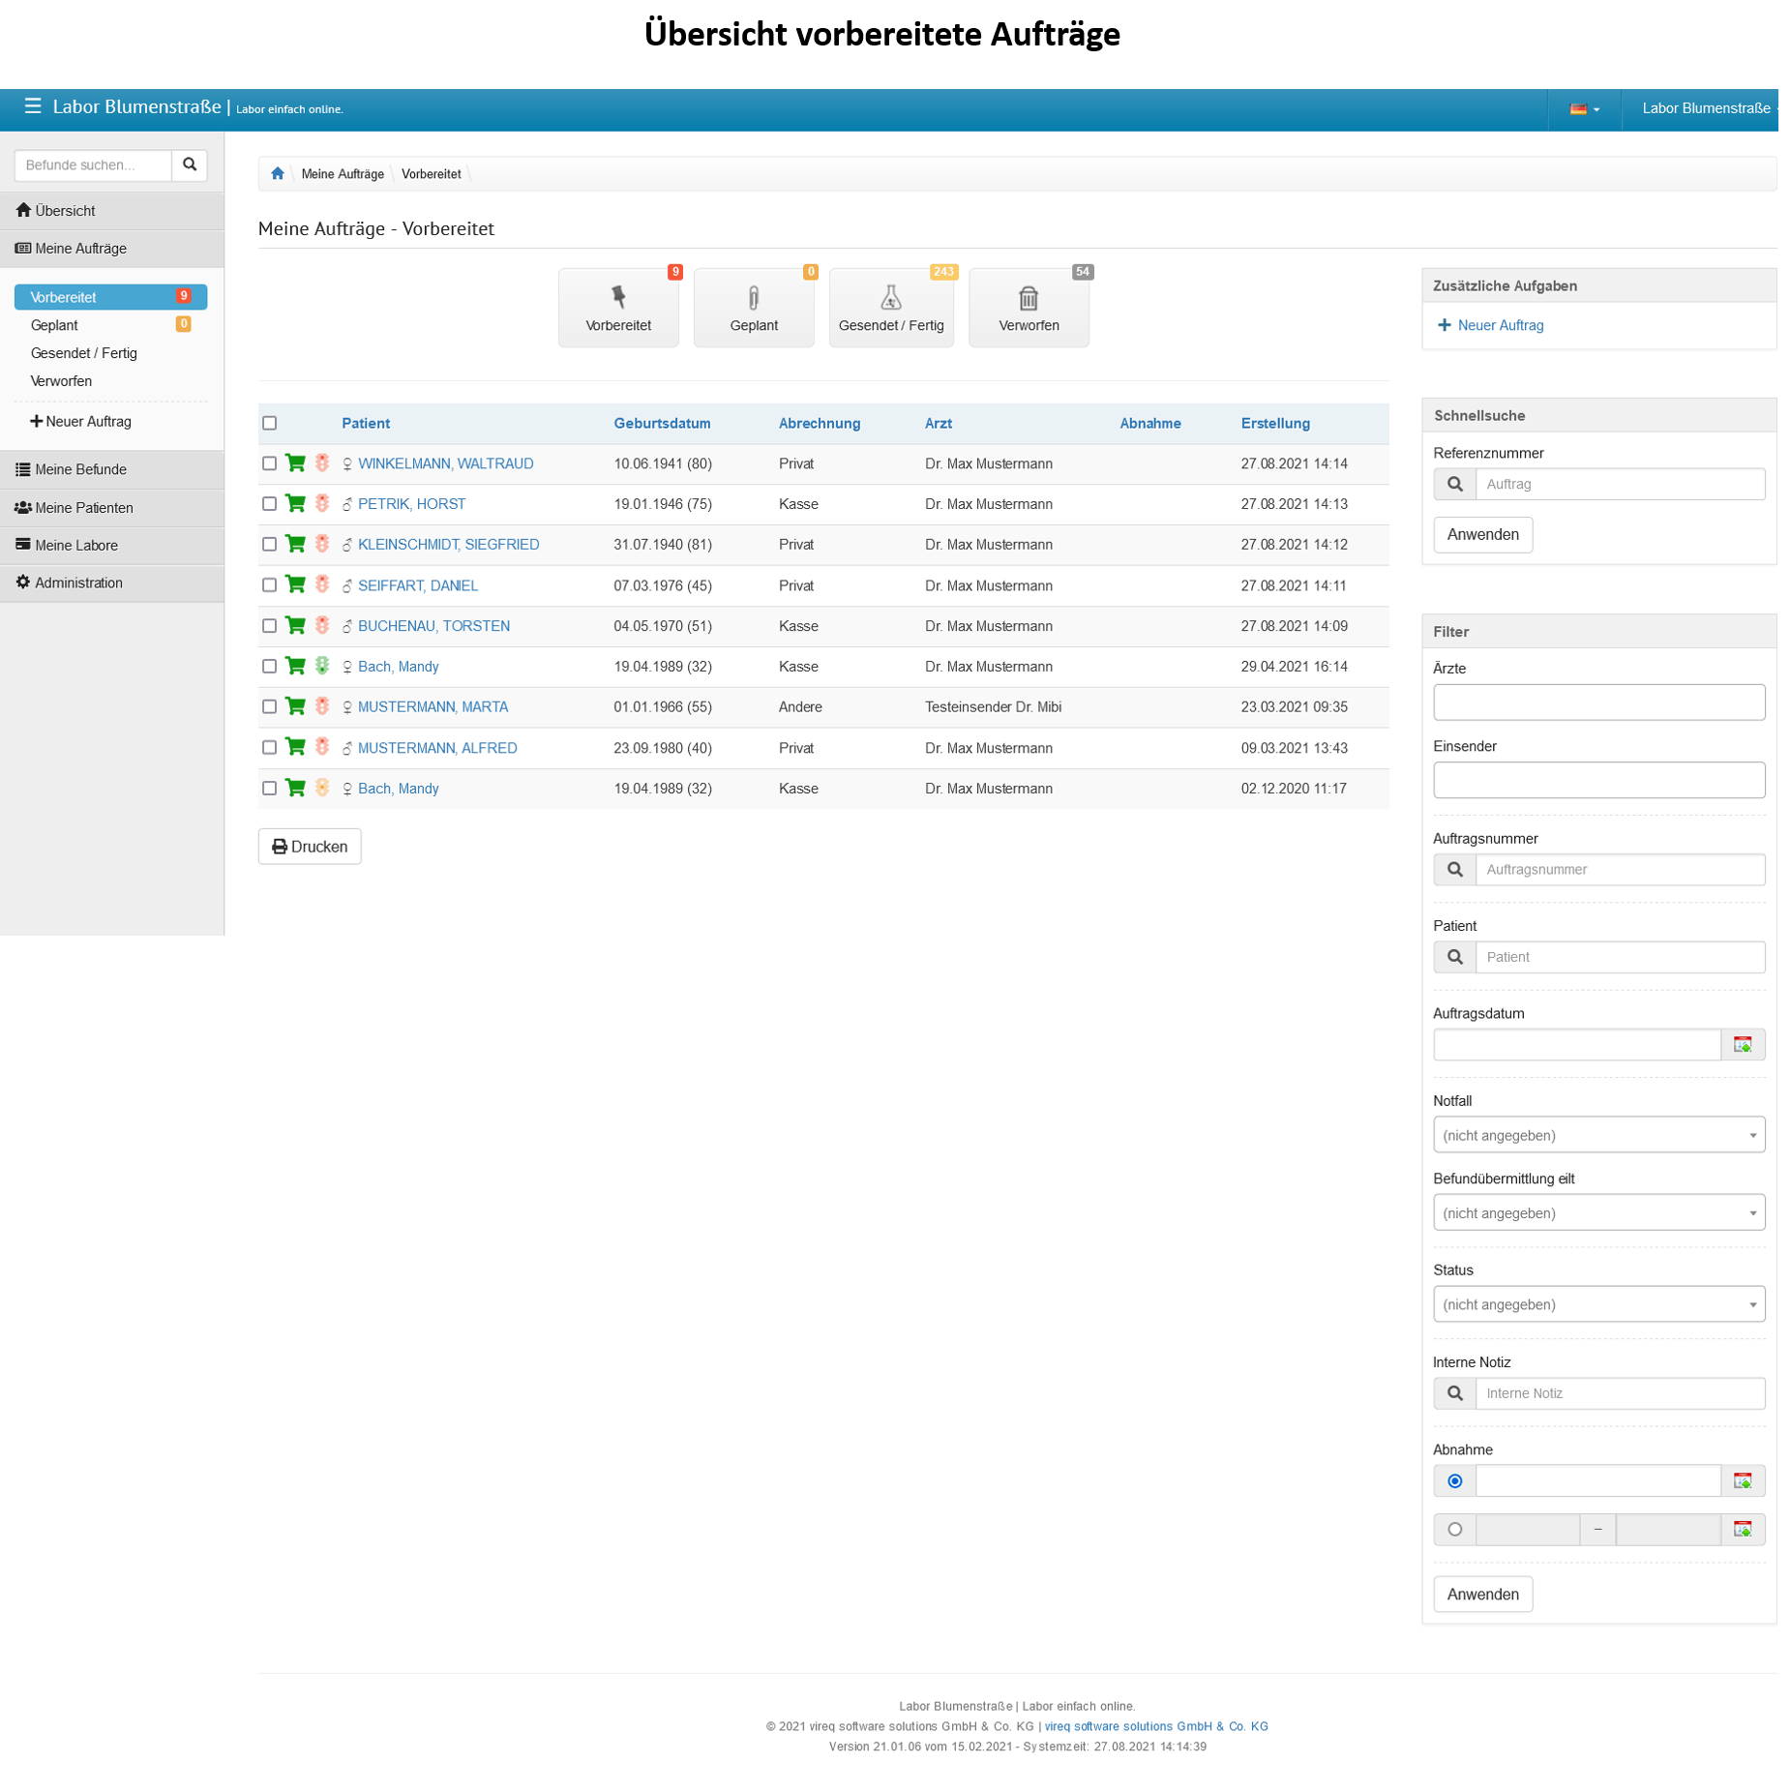Select the Abnahme date range radio button

pos(1454,1530)
